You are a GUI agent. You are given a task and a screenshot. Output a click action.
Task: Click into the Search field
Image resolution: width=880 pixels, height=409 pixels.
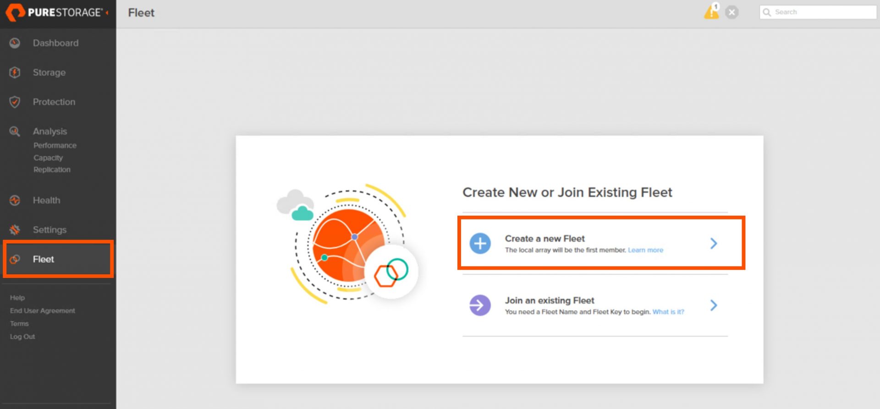[x=818, y=12]
